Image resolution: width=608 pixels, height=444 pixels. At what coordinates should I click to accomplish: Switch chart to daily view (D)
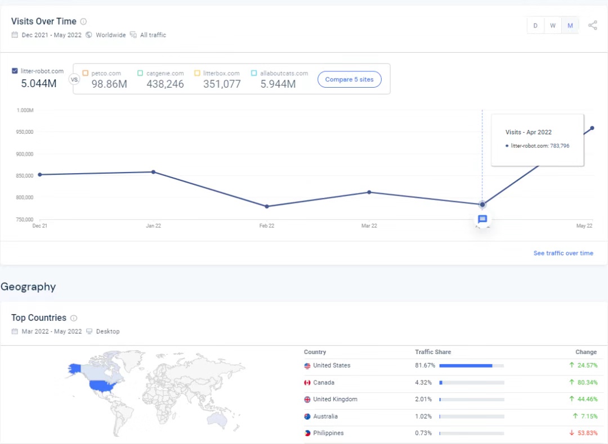click(535, 25)
